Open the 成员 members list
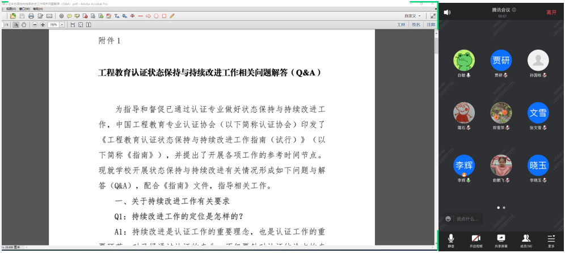 click(x=526, y=241)
